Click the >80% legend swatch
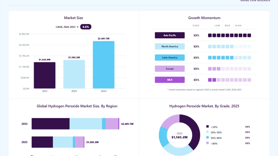Image resolution: width=278 pixels, height=156 pixels. [207, 143]
